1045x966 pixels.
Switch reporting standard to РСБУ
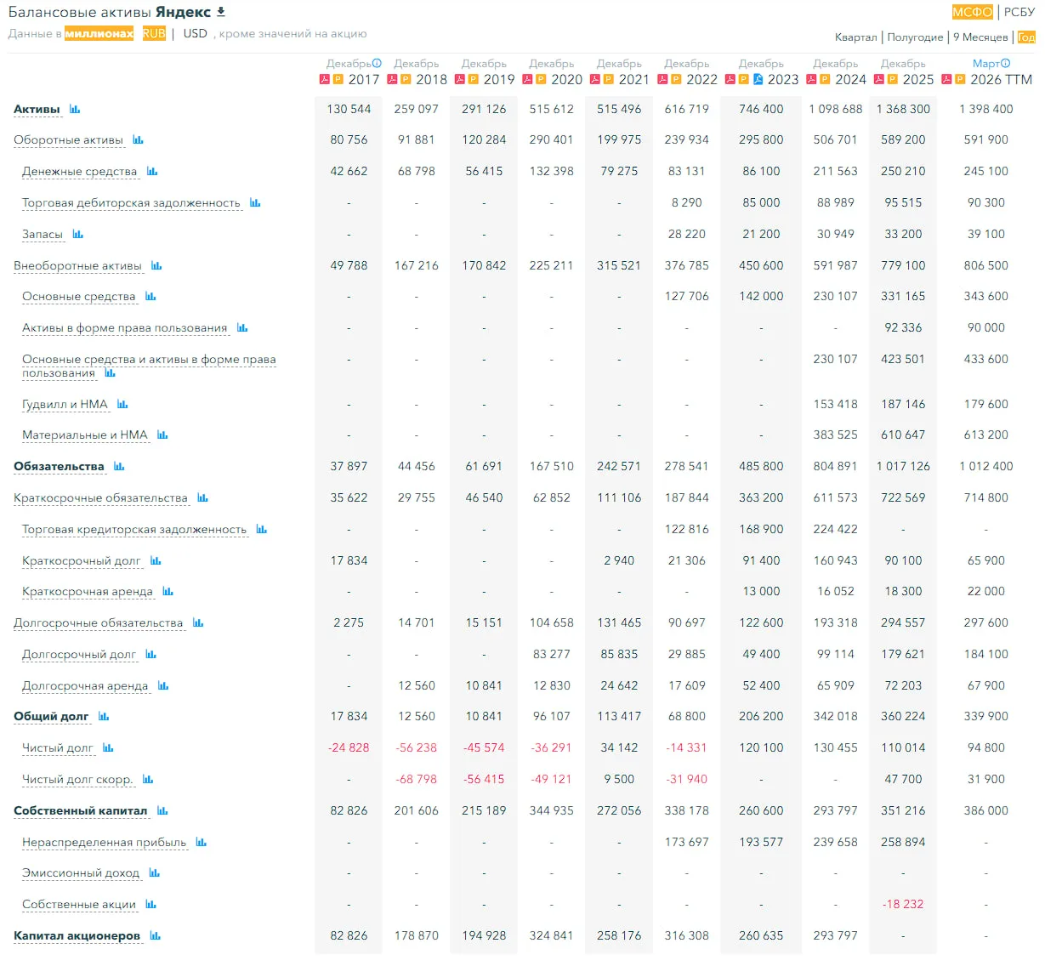point(1019,12)
